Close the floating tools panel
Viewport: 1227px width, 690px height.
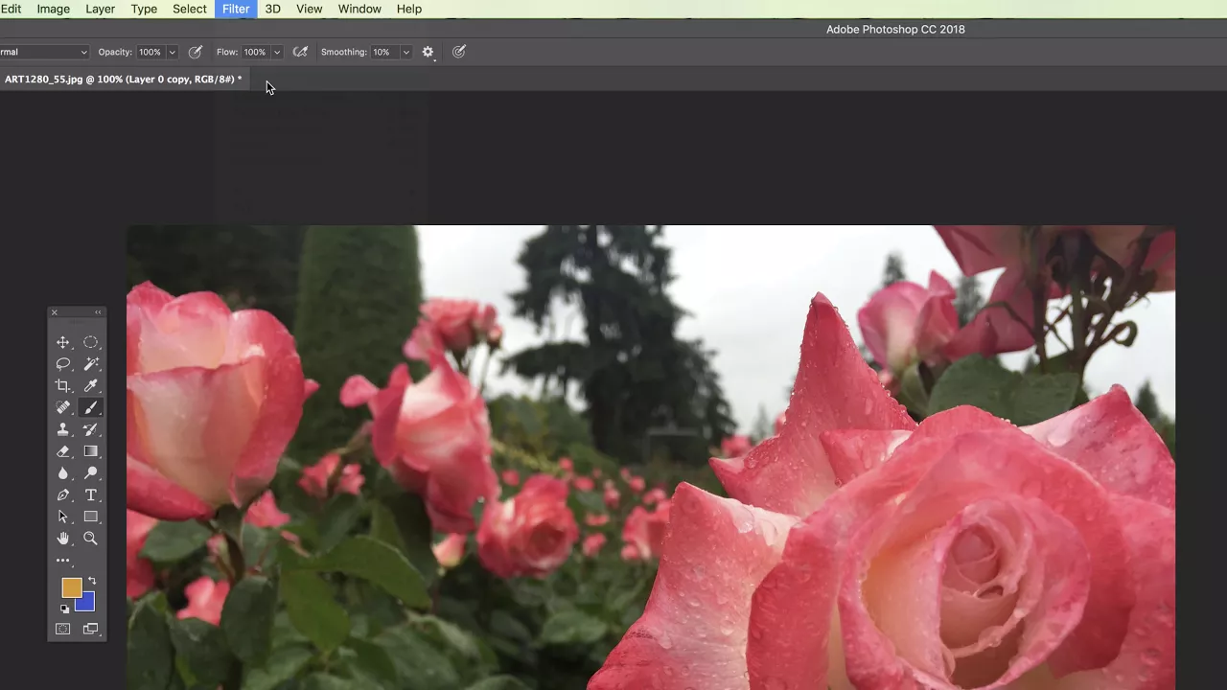click(x=54, y=312)
